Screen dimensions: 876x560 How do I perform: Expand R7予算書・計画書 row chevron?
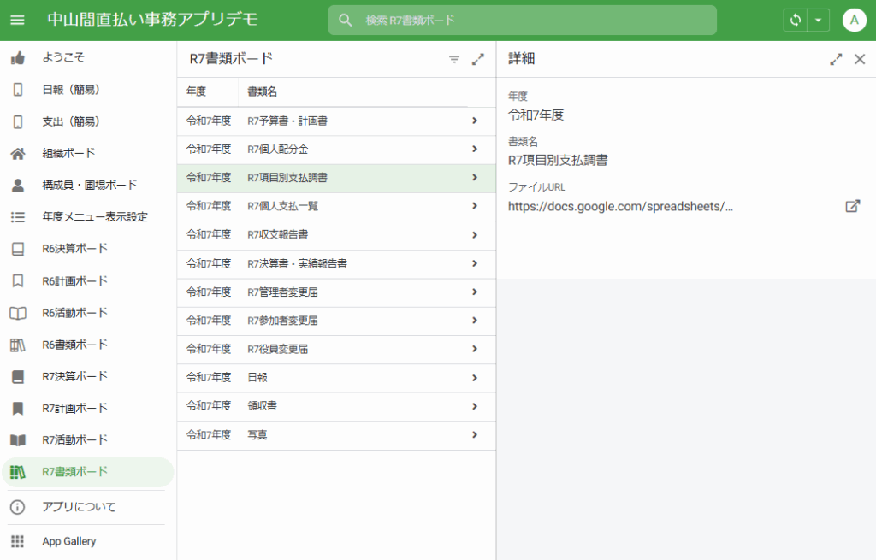pos(475,121)
